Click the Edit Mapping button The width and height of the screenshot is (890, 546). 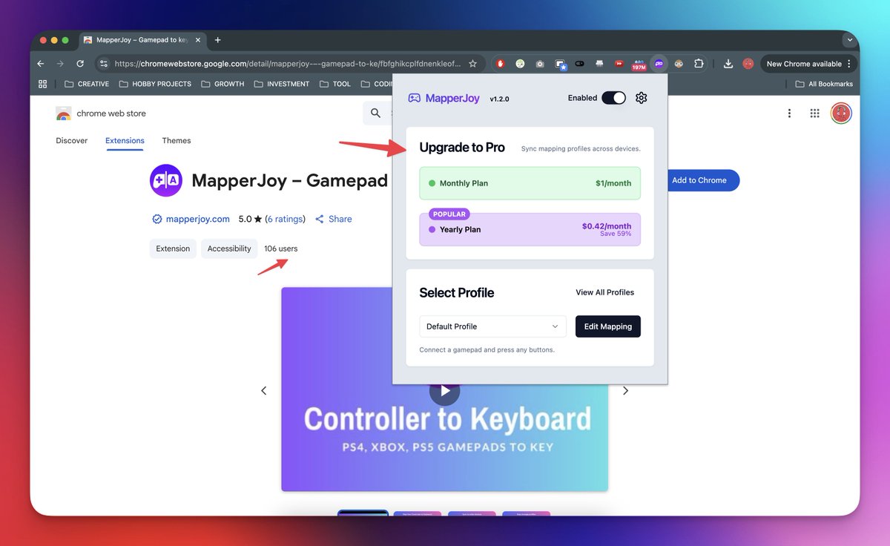click(608, 326)
